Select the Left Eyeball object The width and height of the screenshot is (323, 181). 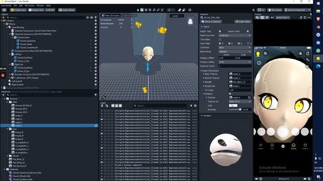(x=17, y=81)
